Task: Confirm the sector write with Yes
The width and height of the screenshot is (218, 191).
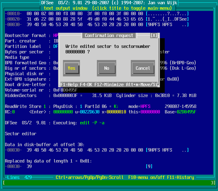Action: point(71,68)
